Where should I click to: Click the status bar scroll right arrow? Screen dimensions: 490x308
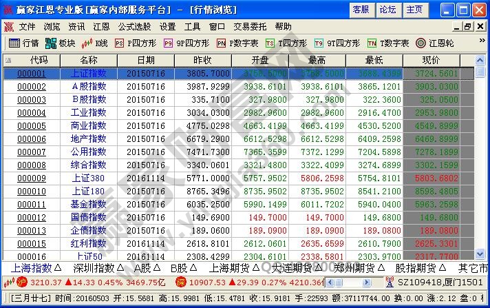tap(367, 283)
